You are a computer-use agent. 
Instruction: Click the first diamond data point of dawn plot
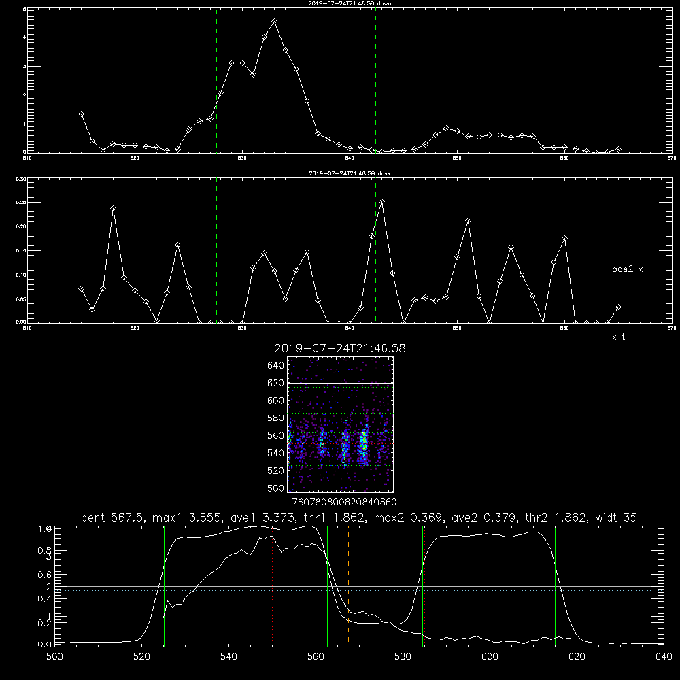coord(81,114)
